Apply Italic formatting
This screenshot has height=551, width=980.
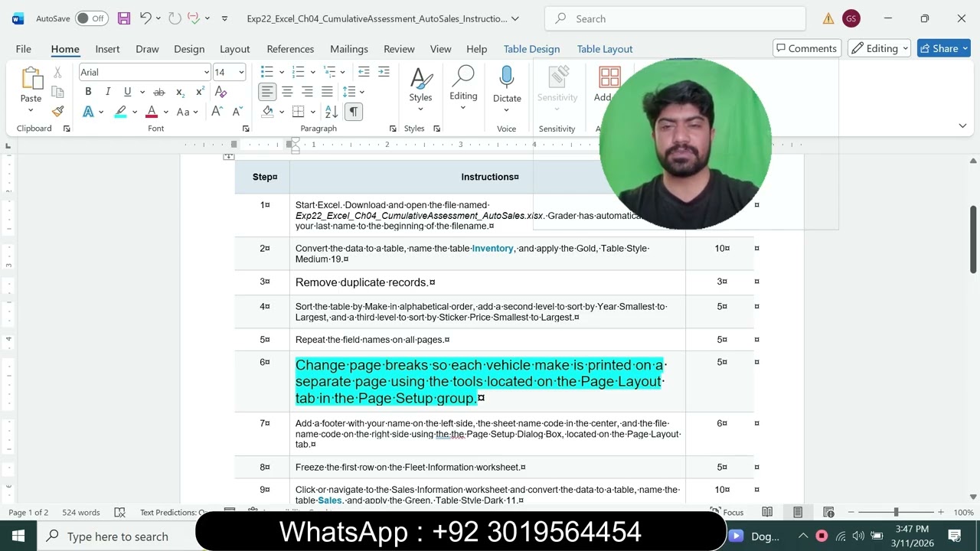pyautogui.click(x=108, y=92)
